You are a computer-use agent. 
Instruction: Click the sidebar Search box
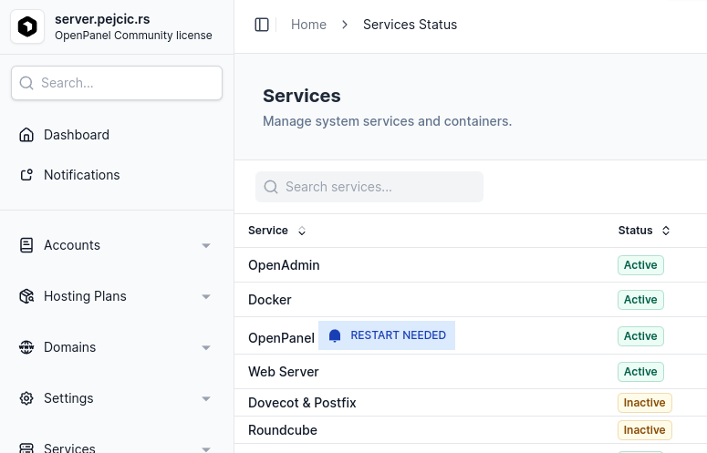tap(117, 83)
